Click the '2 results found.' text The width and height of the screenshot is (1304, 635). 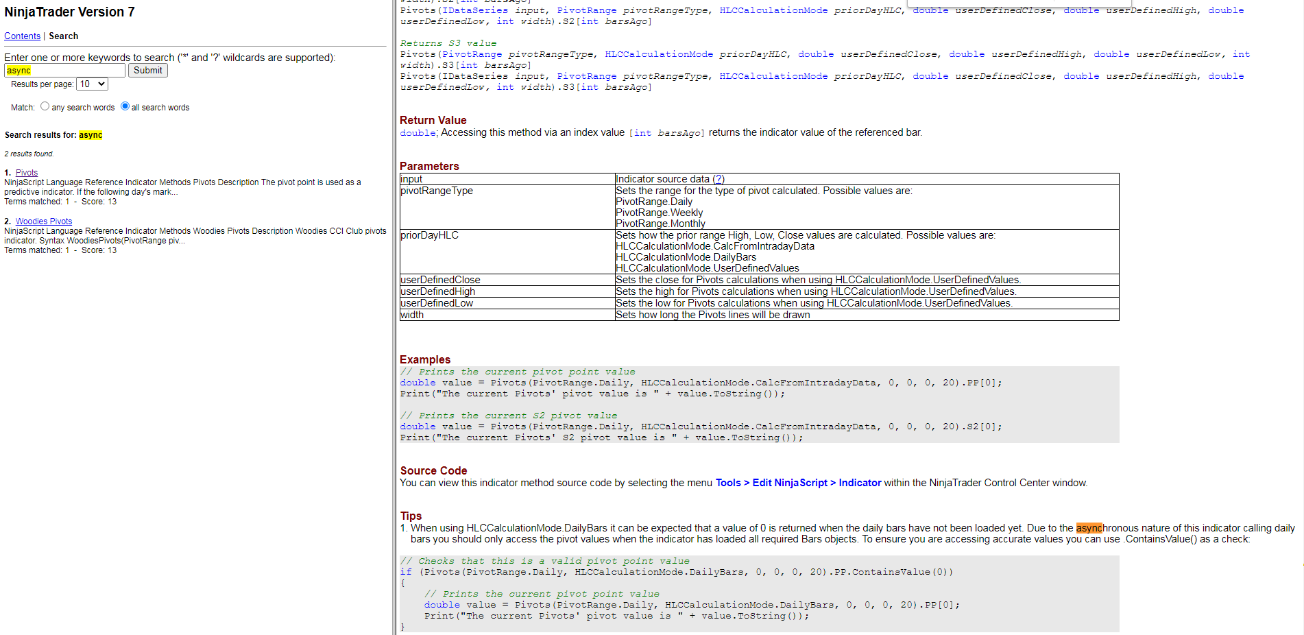29,154
